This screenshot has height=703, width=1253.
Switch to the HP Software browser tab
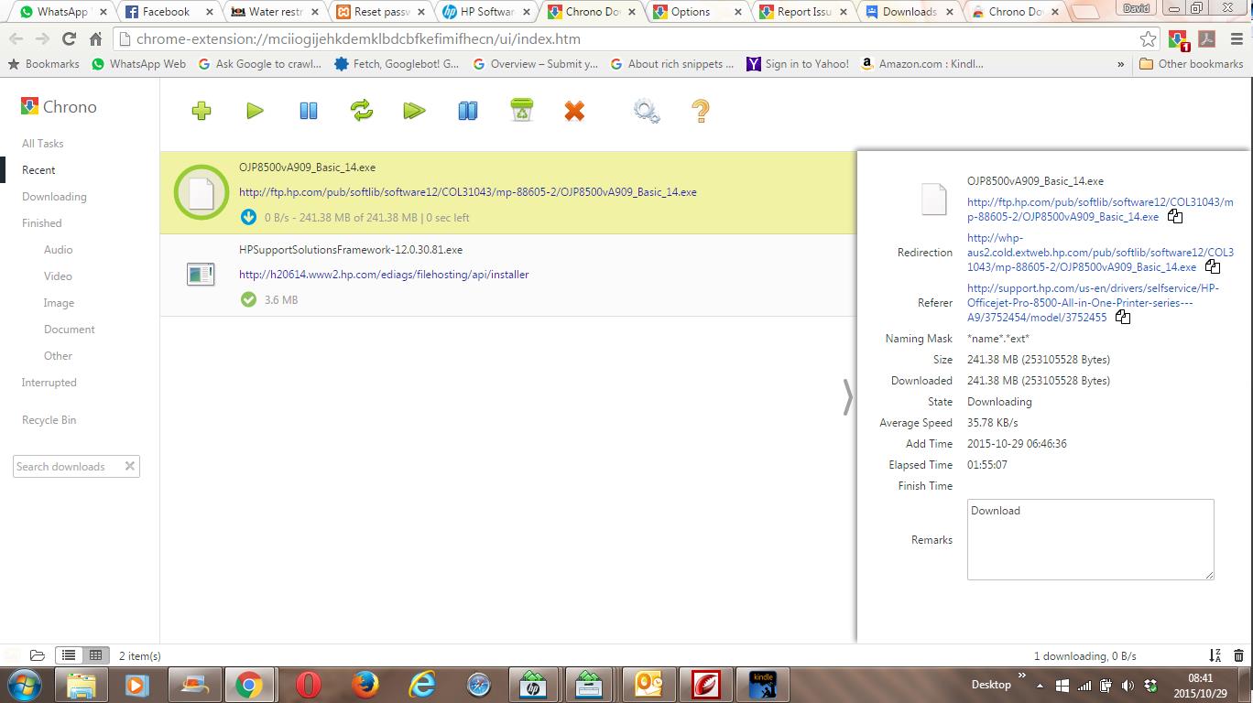click(x=487, y=12)
